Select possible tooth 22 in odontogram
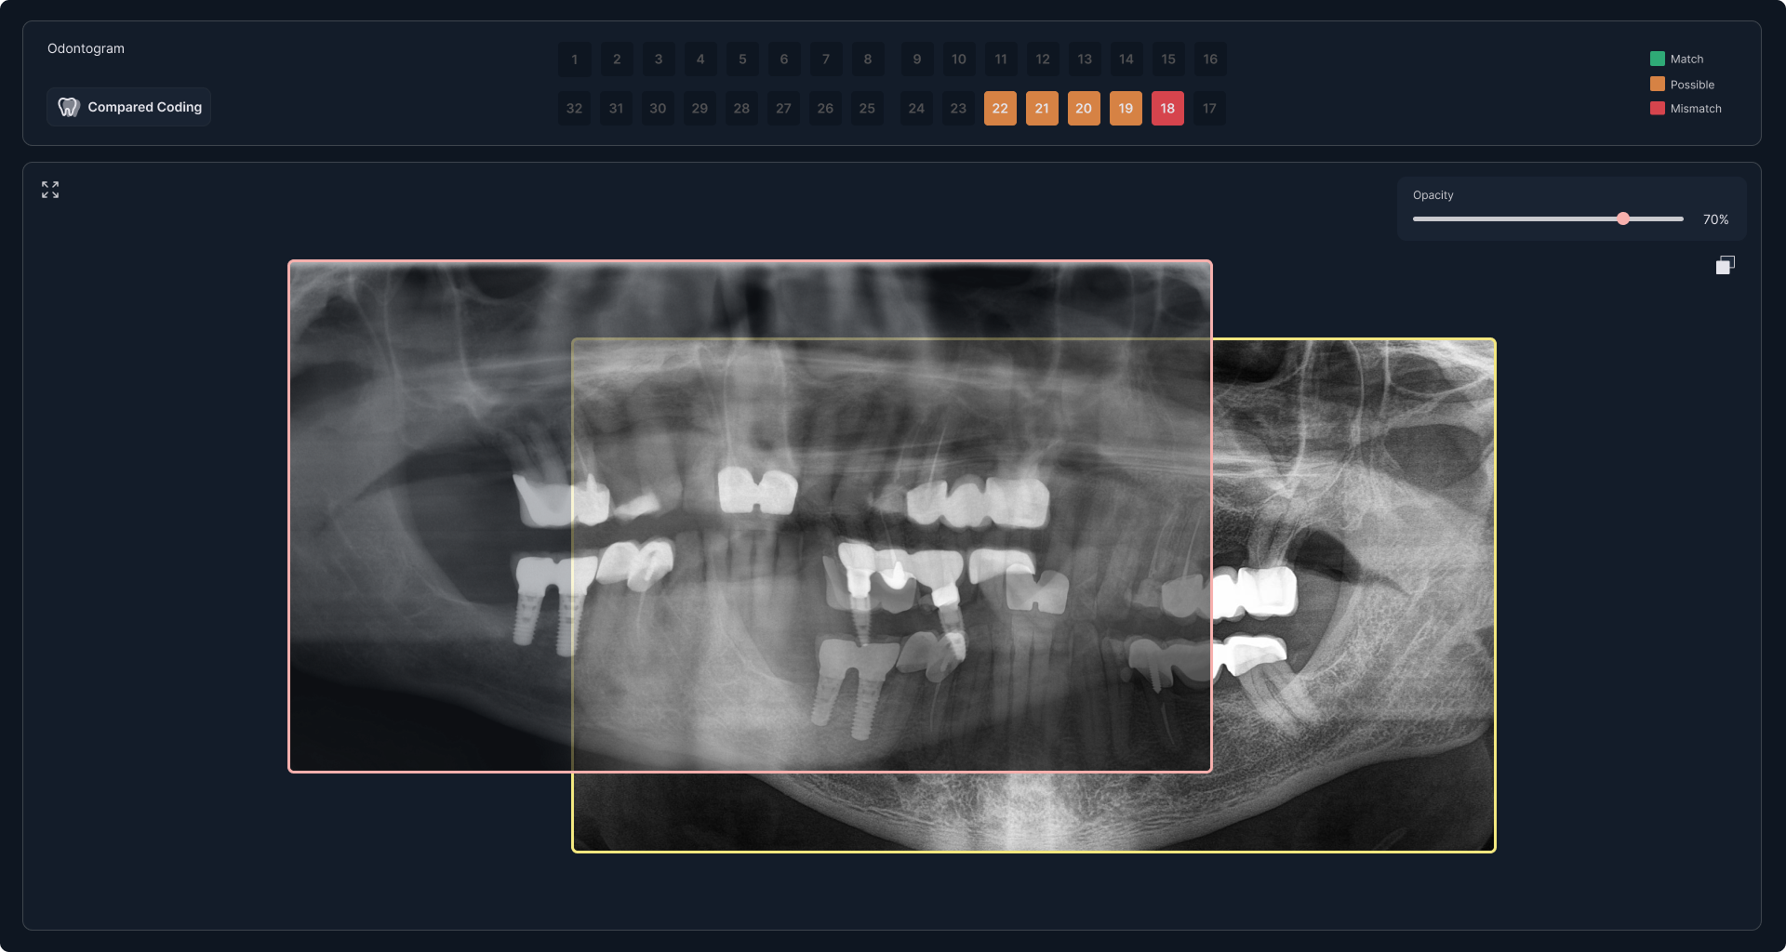1786x952 pixels. click(x=1000, y=108)
